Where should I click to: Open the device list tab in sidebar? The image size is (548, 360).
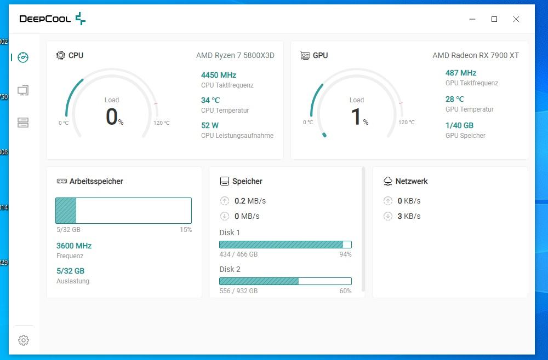(x=23, y=123)
